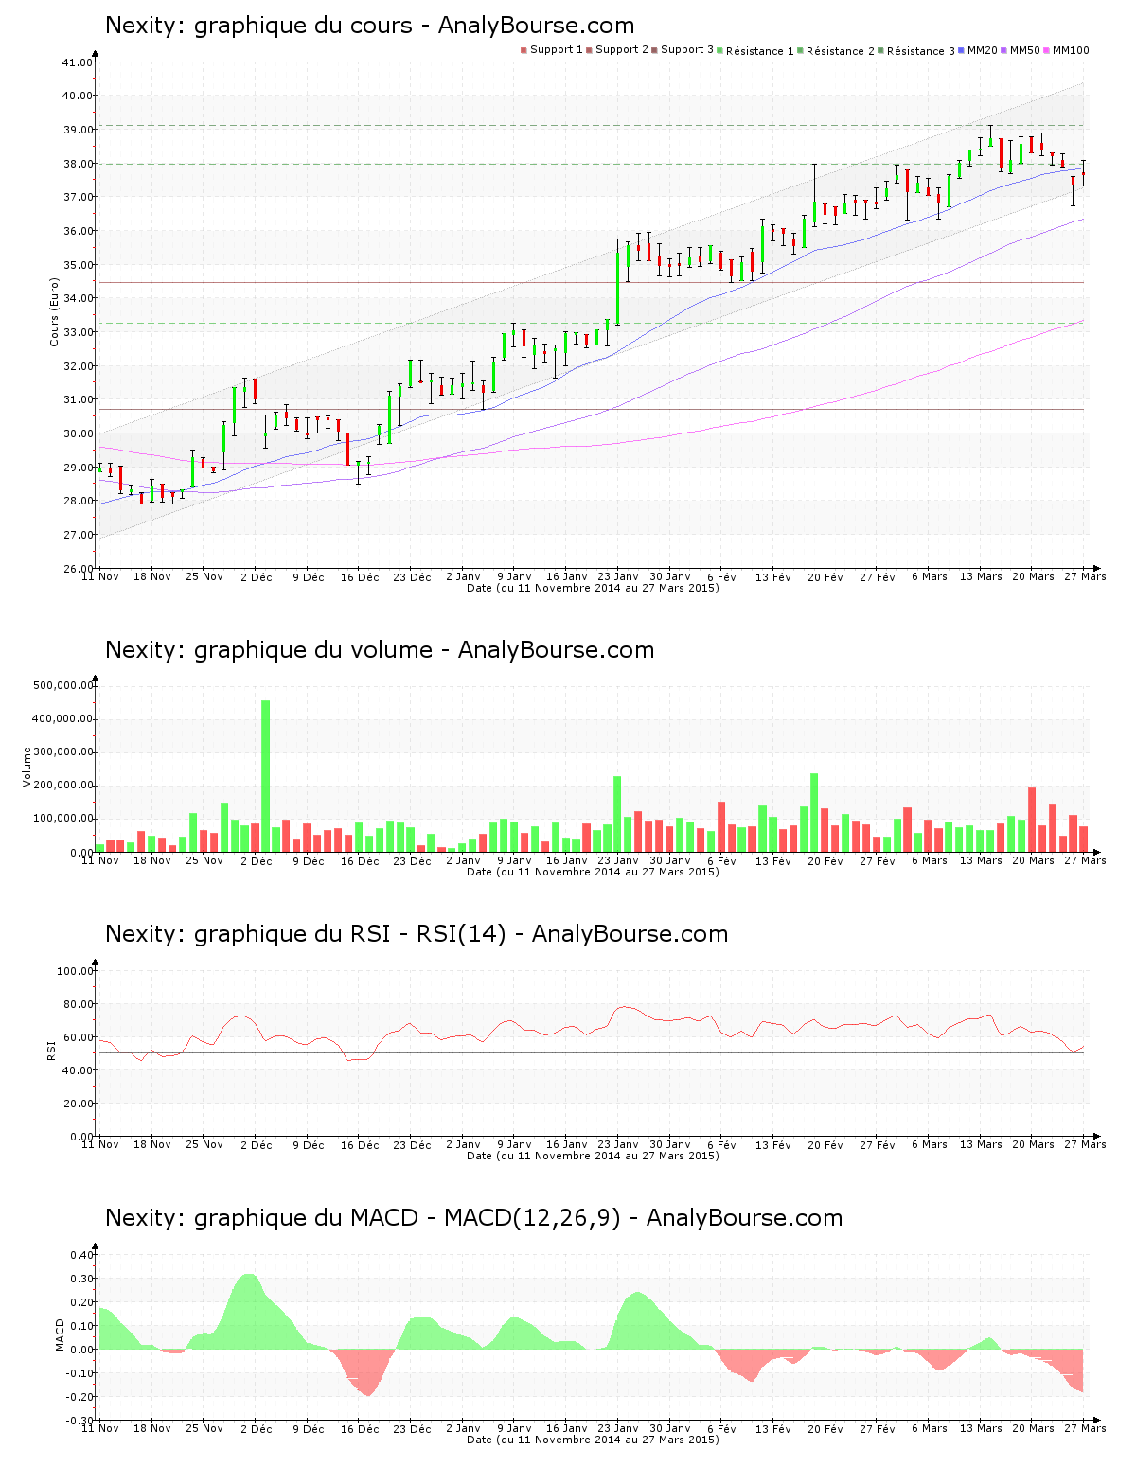Click the '-0.30' value on MACD axis
Image resolution: width=1136 pixels, height=1467 pixels.
[80, 1421]
